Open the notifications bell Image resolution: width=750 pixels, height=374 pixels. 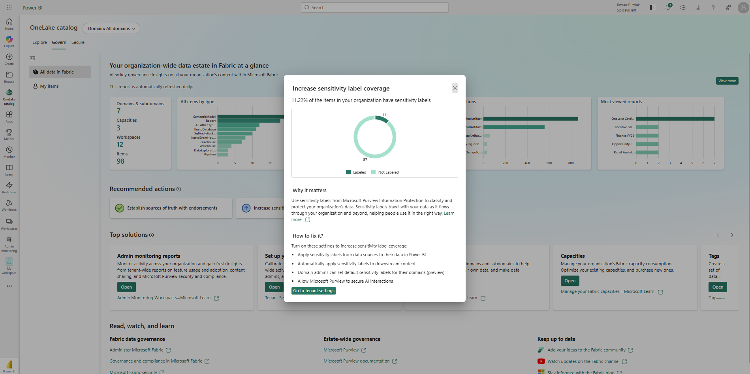[x=668, y=8]
